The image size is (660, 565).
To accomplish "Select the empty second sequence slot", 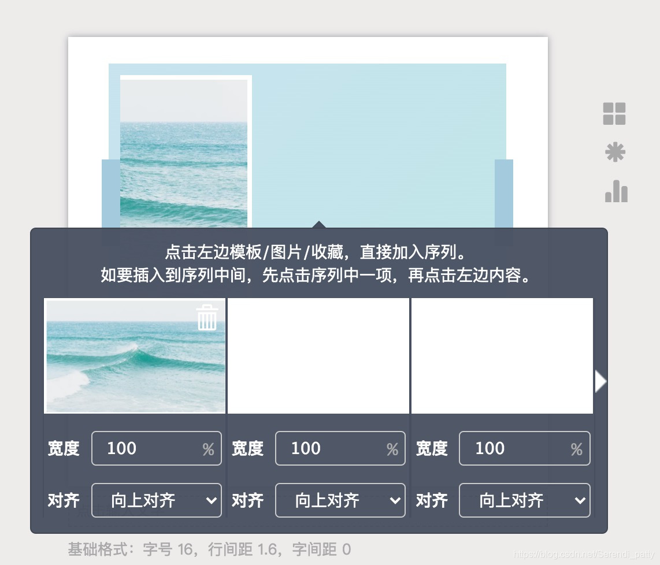I will [318, 356].
